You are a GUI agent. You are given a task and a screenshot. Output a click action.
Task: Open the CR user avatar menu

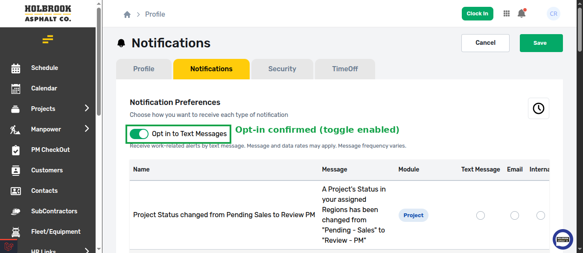554,14
